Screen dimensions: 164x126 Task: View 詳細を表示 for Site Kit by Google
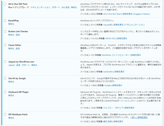[x=117, y=85]
